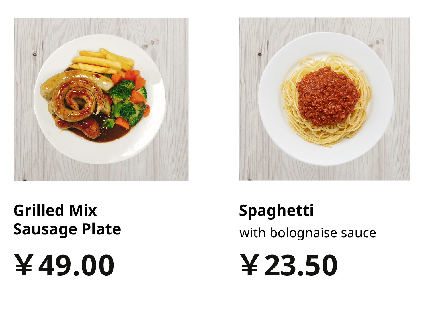The height and width of the screenshot is (334, 424).
Task: Click the yen symbol before 23.50
Action: click(250, 265)
